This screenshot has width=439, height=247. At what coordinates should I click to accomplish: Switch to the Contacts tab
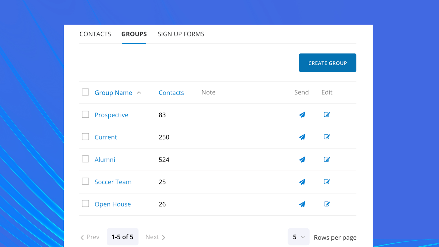click(95, 34)
